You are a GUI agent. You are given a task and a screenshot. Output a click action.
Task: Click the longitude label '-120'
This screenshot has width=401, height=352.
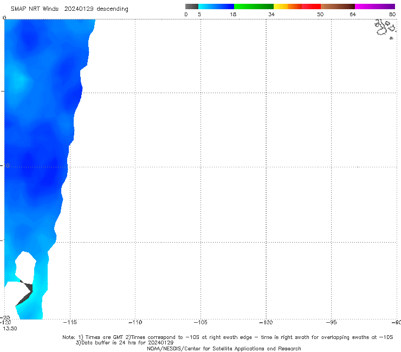click(5, 322)
